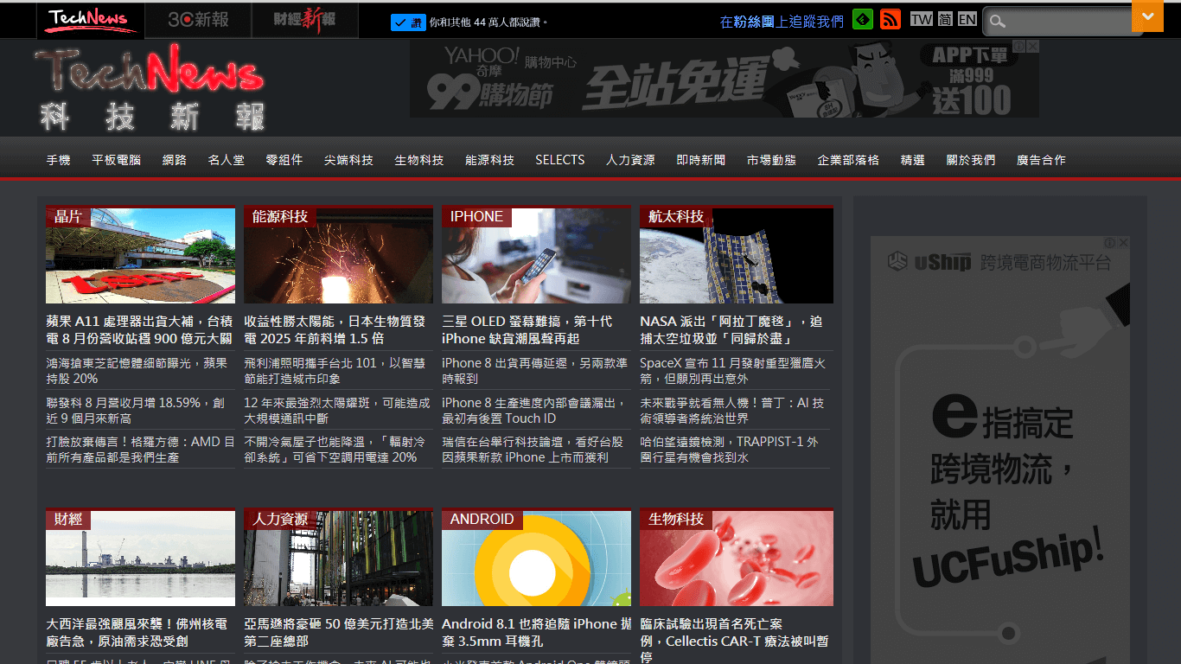The height and width of the screenshot is (664, 1181).
Task: Open 大西洋最強颶風來襲 headline
Action: (137, 632)
